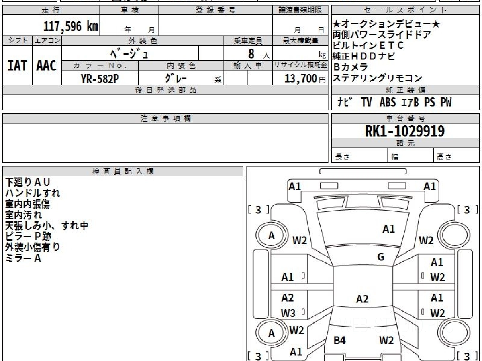Select the 両側パワースライドドア line

pos(382,35)
